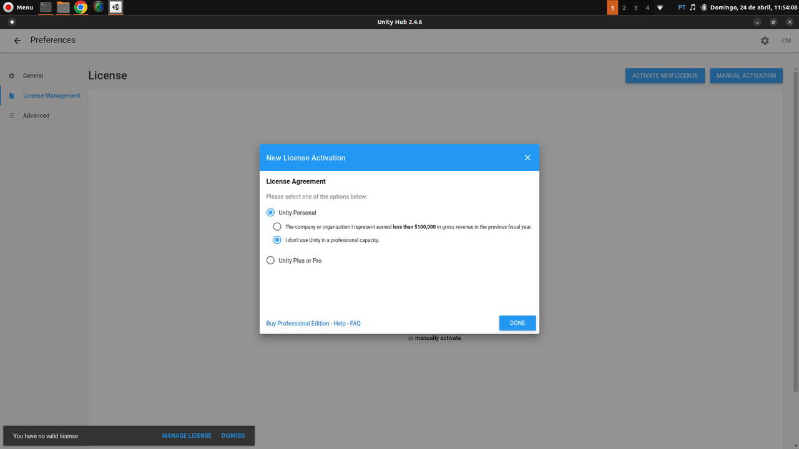This screenshot has width=799, height=449.
Task: Open the music note sound indicator
Action: (x=692, y=7)
